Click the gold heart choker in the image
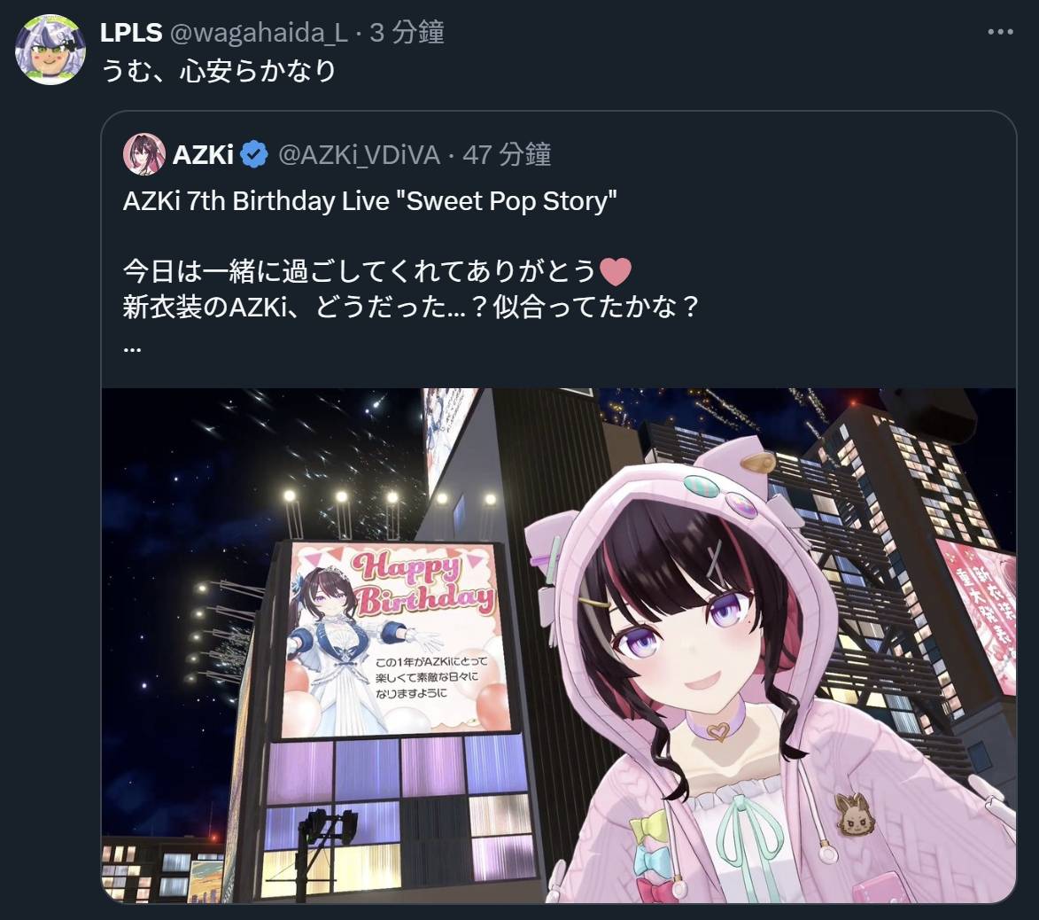The image size is (1039, 920). [717, 731]
